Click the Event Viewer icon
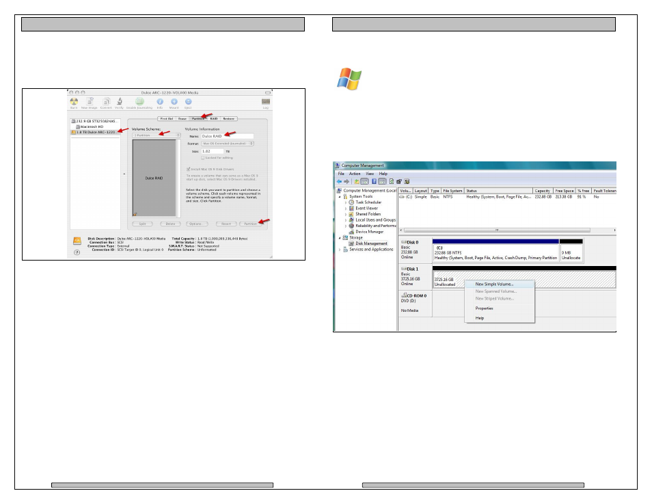This screenshot has height=504, width=652. (x=351, y=208)
